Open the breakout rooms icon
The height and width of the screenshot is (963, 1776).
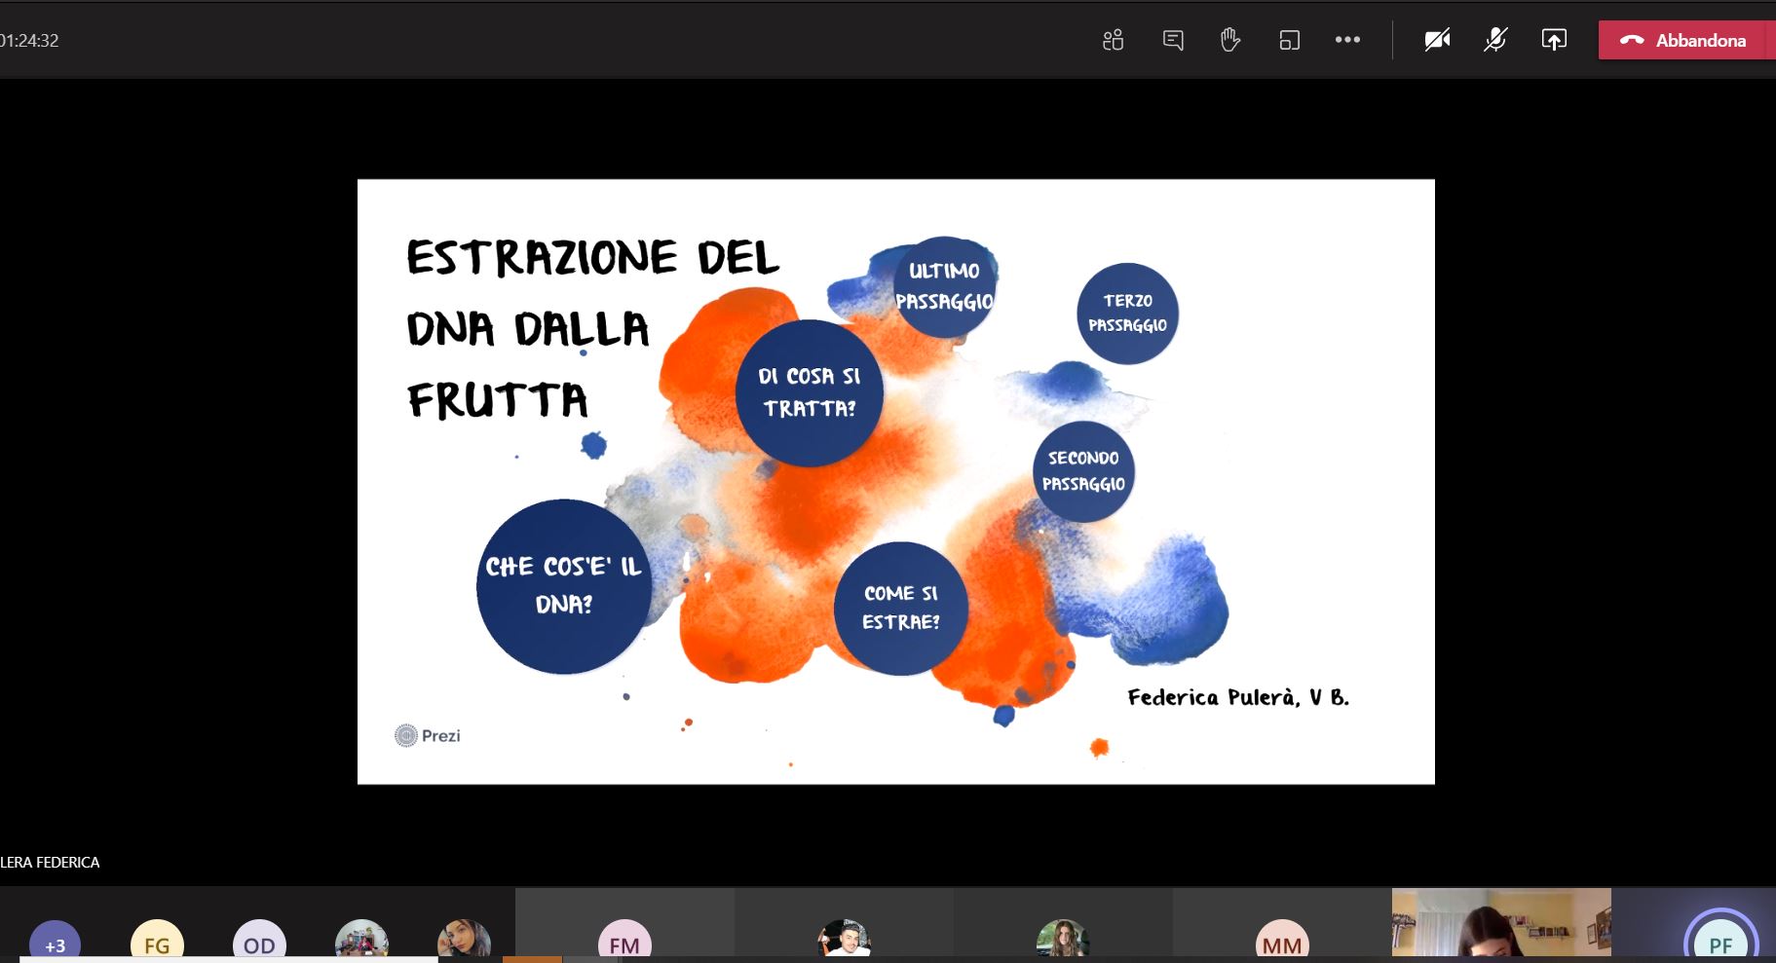(1289, 40)
